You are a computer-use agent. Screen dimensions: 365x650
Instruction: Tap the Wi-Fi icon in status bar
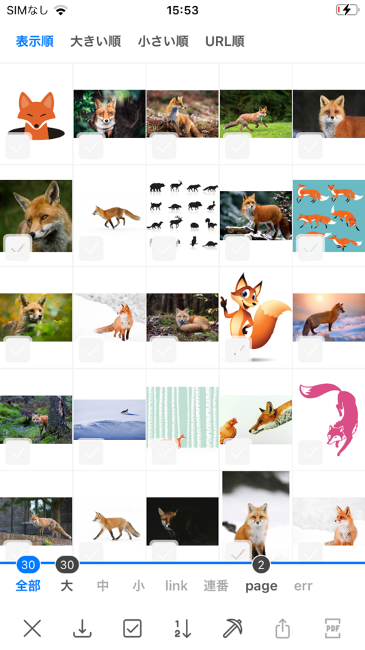pos(61,10)
